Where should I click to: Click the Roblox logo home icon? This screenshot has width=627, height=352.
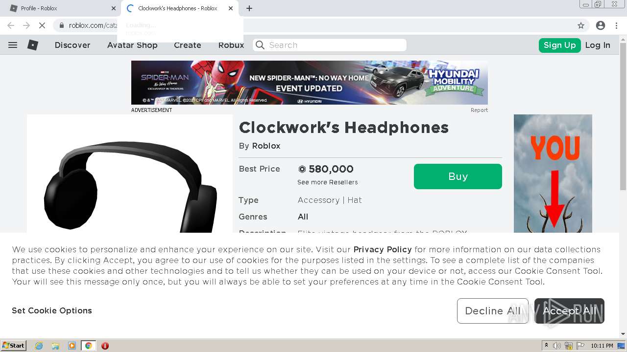tap(33, 45)
